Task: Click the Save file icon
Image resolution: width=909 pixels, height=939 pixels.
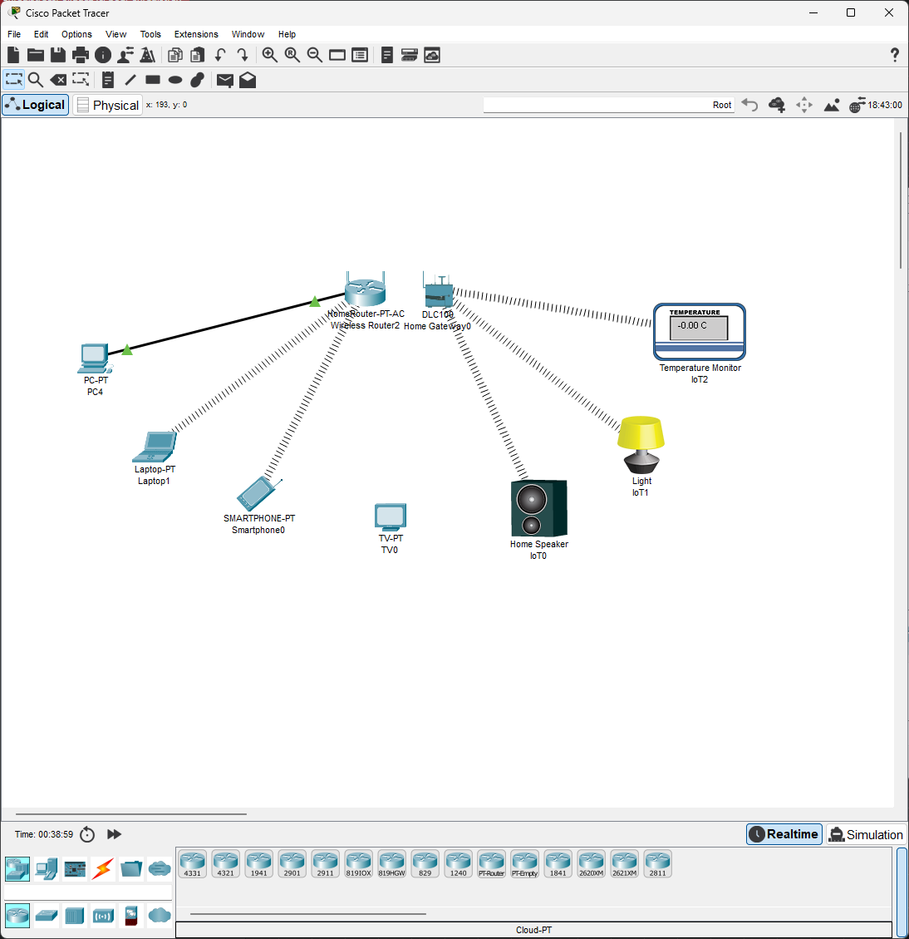Action: tap(58, 55)
